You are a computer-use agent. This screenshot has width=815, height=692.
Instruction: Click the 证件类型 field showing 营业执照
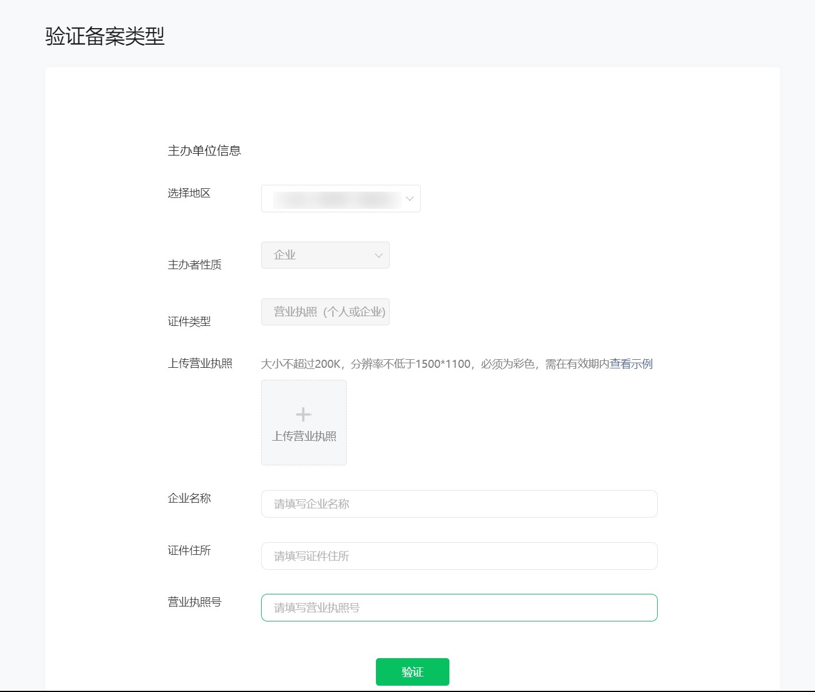(325, 312)
